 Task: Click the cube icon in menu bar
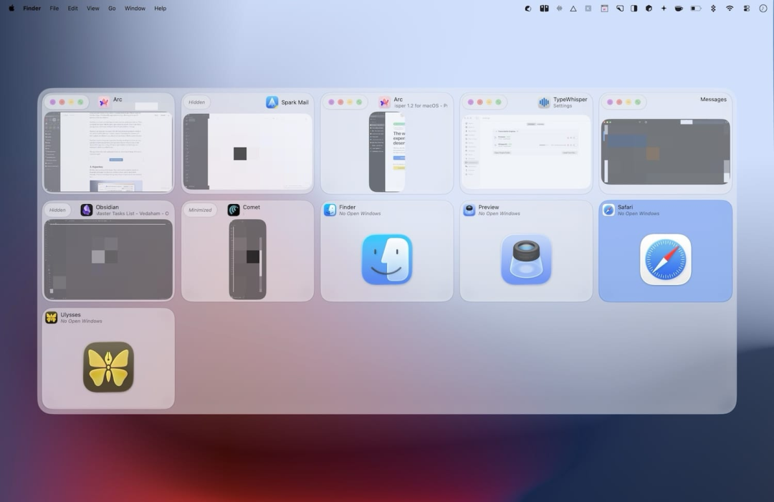tap(649, 9)
